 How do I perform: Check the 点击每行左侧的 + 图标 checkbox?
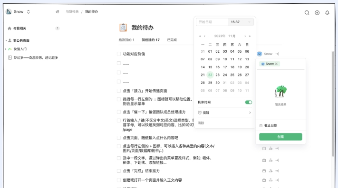point(119,146)
